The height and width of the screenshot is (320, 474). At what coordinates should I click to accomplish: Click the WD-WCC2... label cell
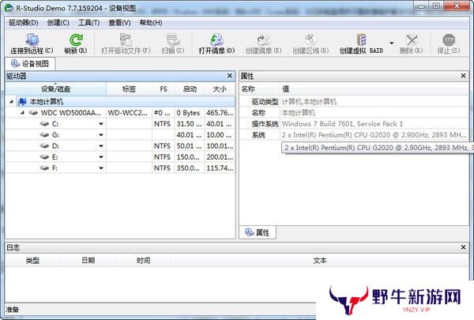click(x=127, y=113)
